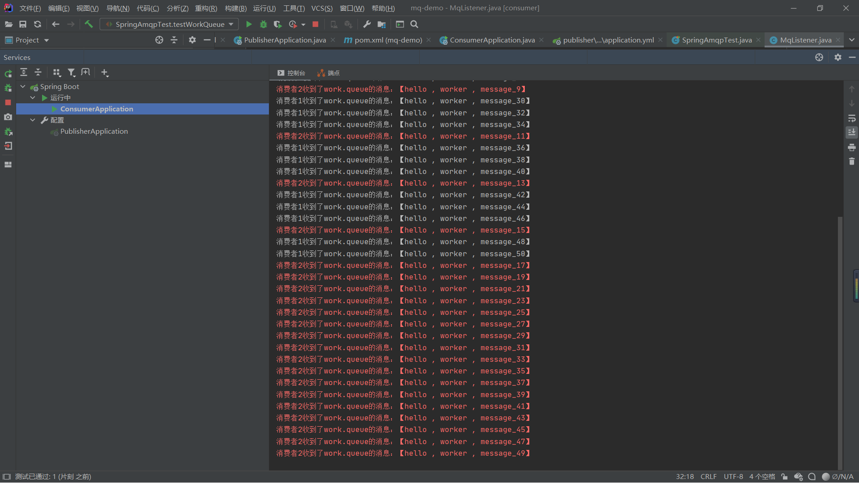Open SpringAmqpTest.testWorkQueue run configuration dropdown
859x483 pixels.
tap(170, 24)
